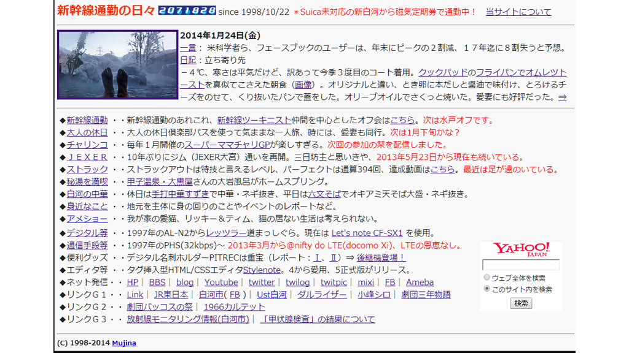Open the 当サイトについて link
The height and width of the screenshot is (353, 629).
pos(518,12)
